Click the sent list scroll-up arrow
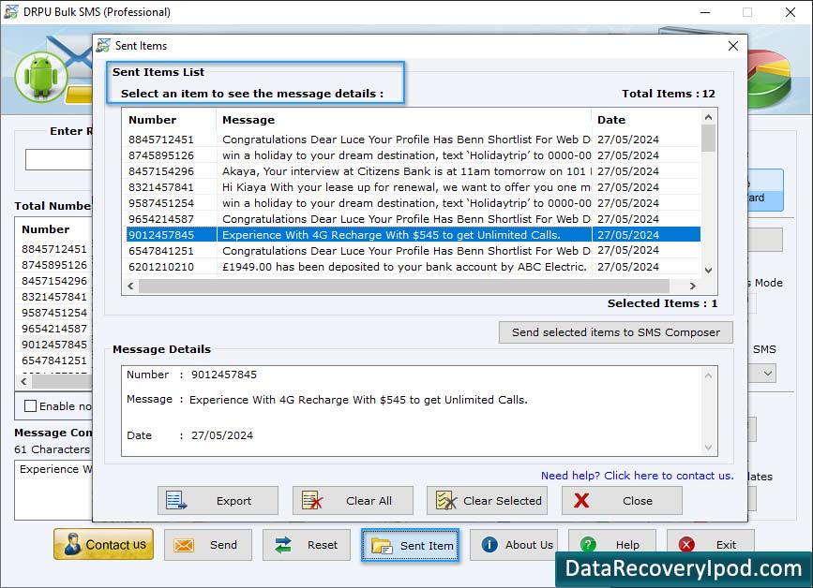813x588 pixels. click(x=708, y=117)
